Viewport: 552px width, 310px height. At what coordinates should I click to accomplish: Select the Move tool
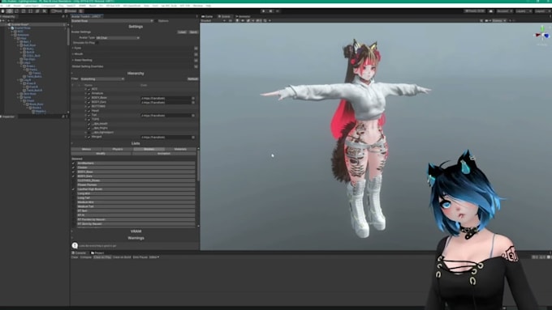pyautogui.click(x=10, y=11)
